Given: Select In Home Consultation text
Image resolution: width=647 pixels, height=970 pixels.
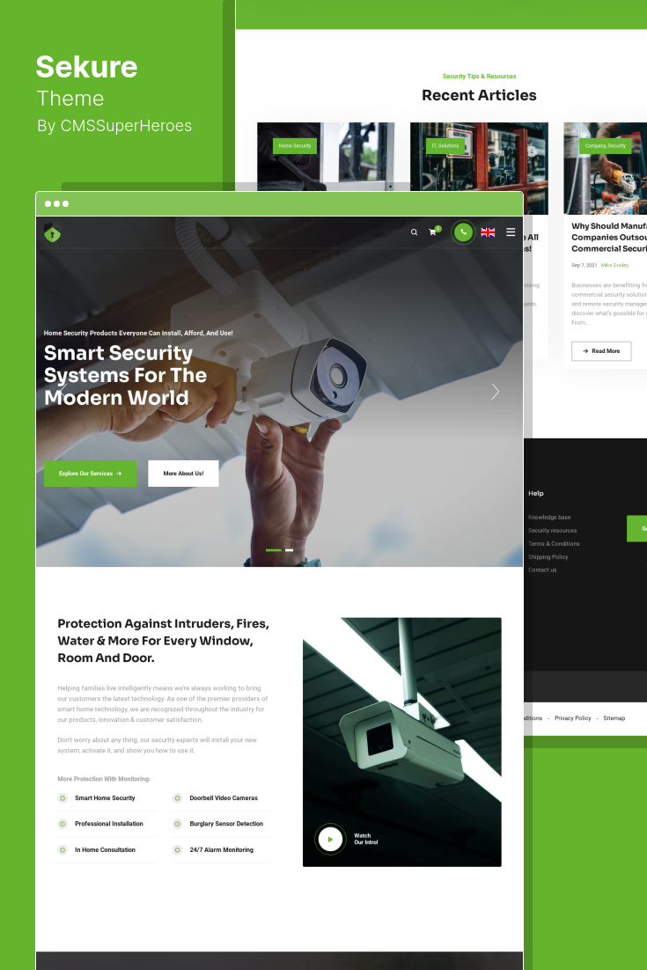Looking at the screenshot, I should pos(105,850).
